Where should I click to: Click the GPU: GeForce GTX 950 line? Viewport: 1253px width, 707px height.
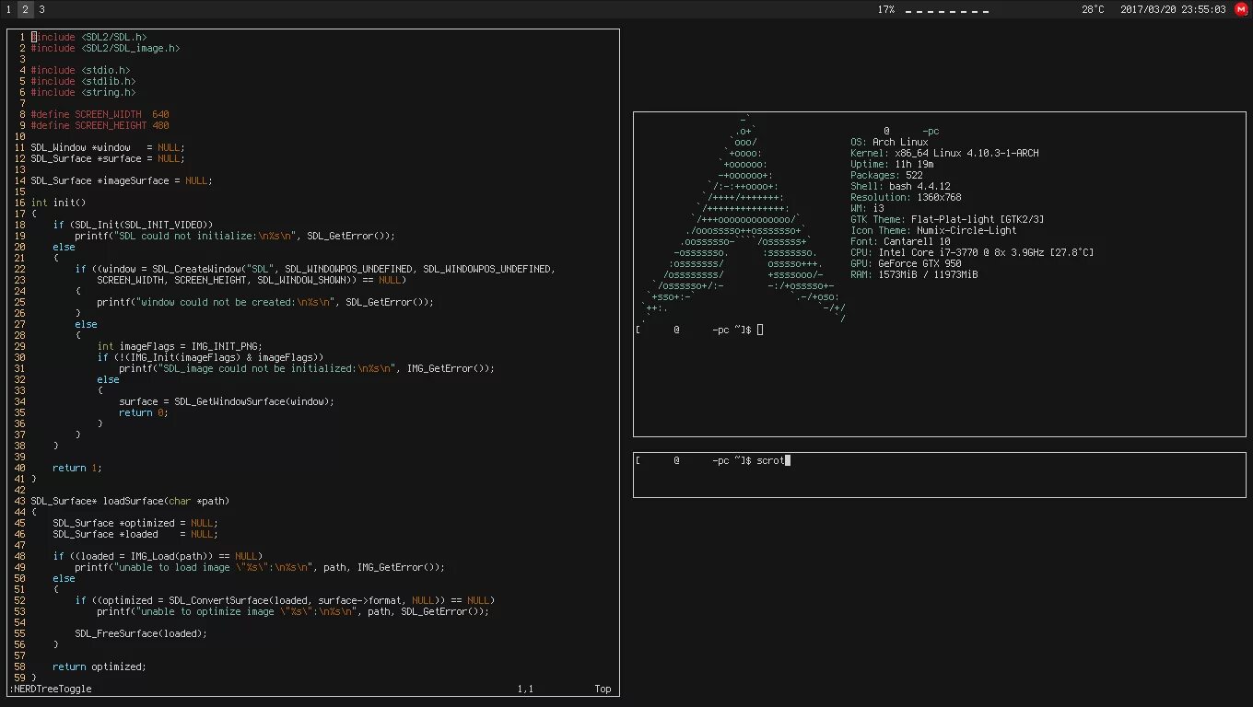tap(906, 263)
